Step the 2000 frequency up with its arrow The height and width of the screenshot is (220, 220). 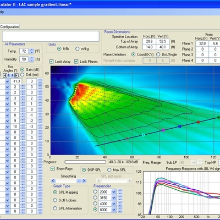[120, 190]
